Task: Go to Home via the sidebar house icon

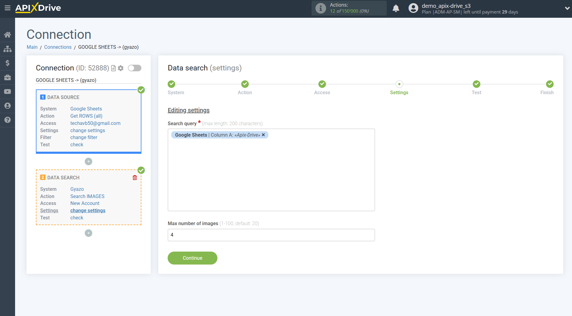Action: [x=8, y=34]
